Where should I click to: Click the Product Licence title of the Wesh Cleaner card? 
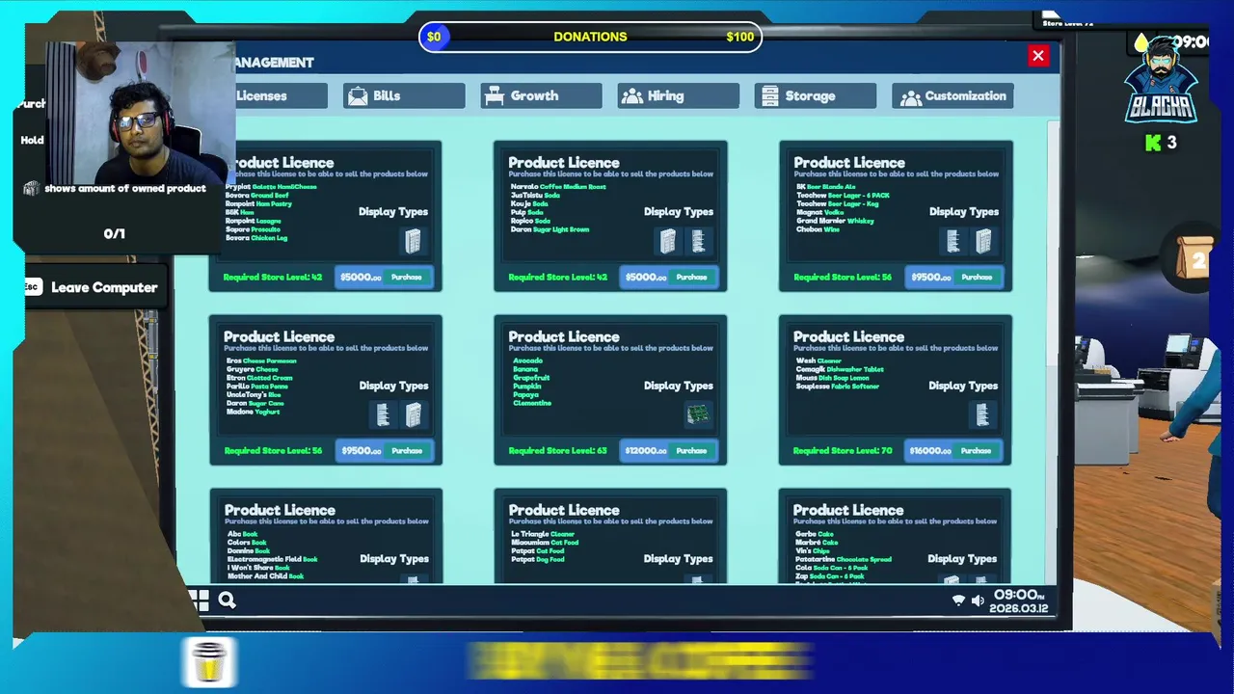[848, 336]
